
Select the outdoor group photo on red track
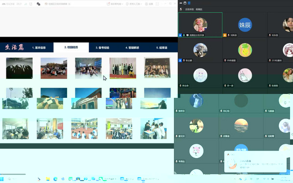point(54,68)
